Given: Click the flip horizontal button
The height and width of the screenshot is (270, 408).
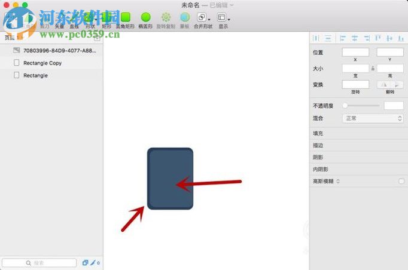Looking at the screenshot, I should click(384, 84).
